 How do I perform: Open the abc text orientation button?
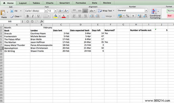pyautogui.click(x=92, y=11)
